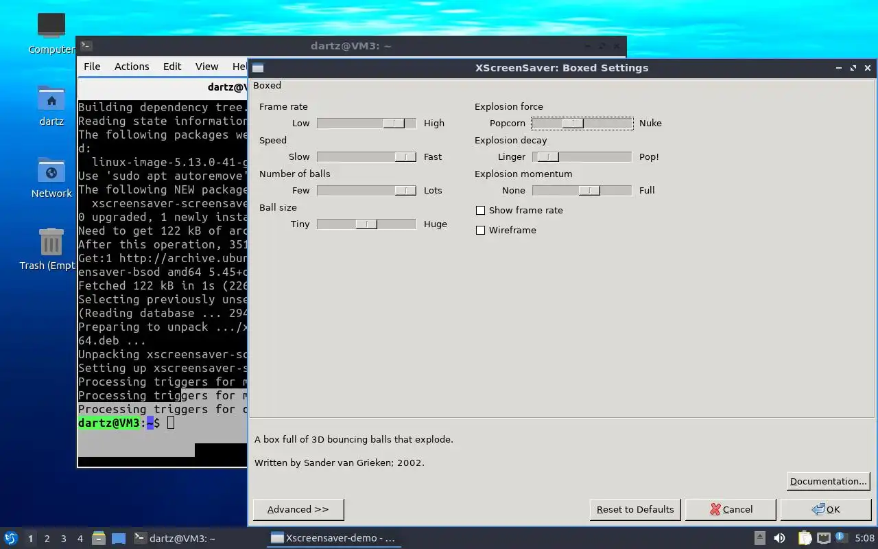
Task: Click the 'Huge' label
Action: pyautogui.click(x=436, y=224)
